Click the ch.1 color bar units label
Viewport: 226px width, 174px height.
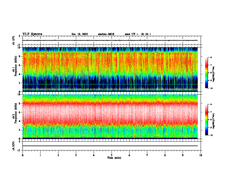(214, 74)
